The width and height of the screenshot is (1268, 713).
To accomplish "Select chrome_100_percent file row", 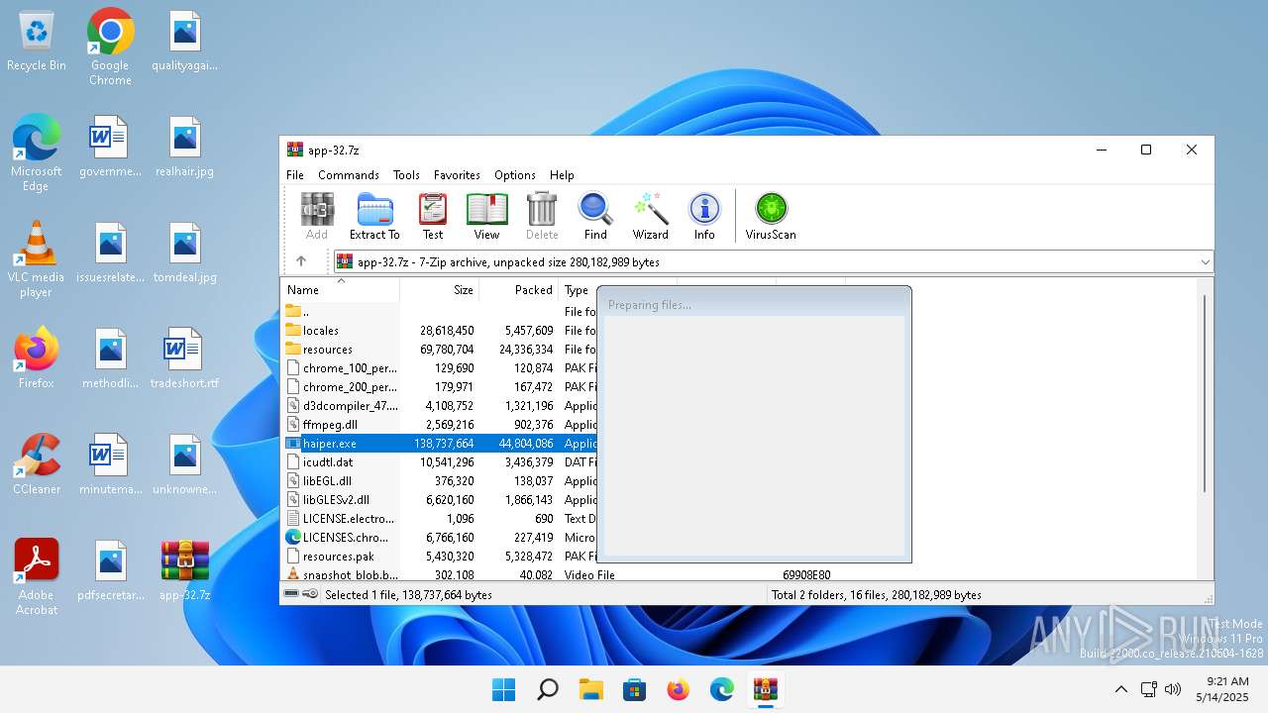I will click(440, 368).
